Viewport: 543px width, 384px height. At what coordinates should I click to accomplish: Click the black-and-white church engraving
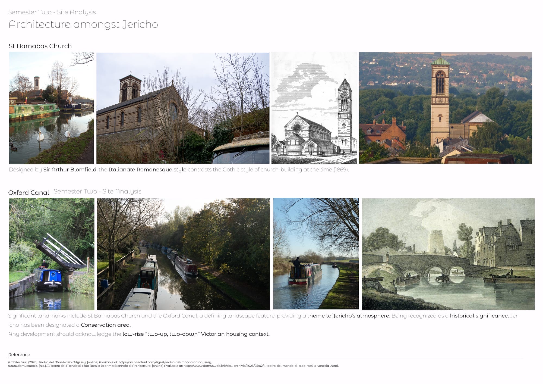[x=314, y=108]
